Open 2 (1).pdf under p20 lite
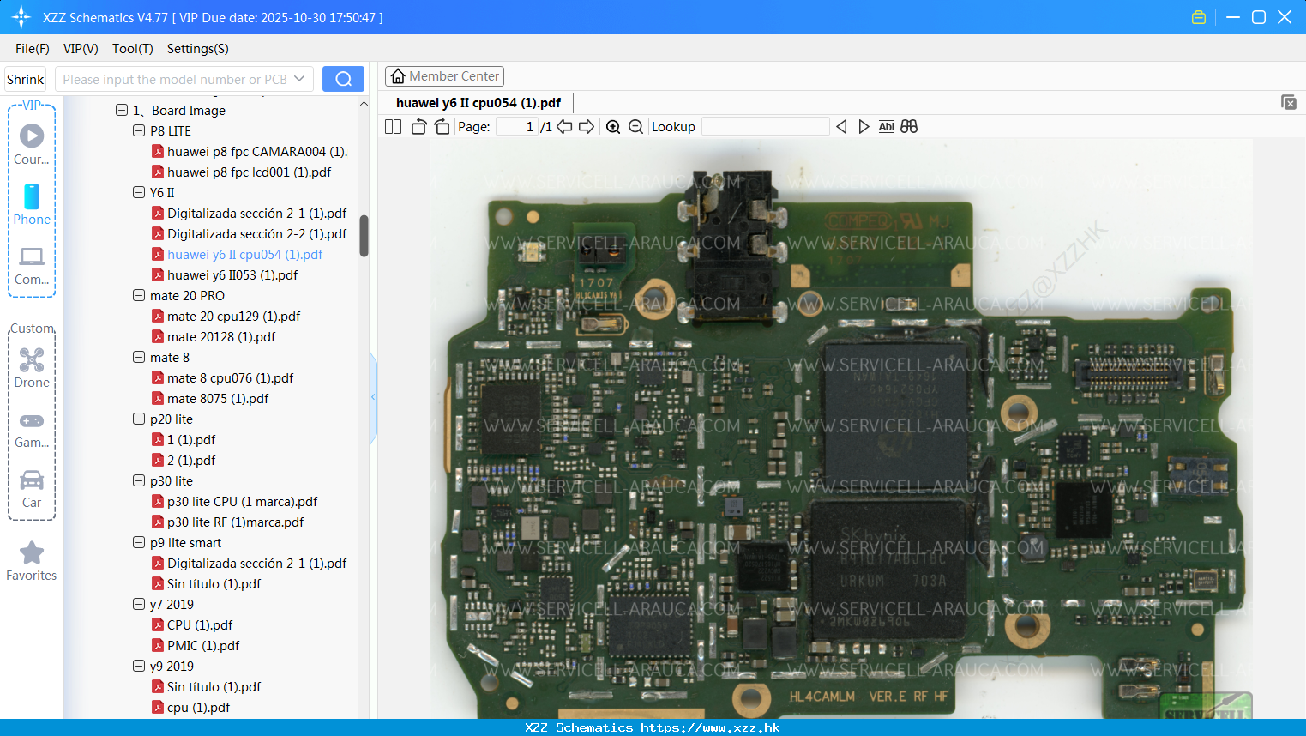Viewport: 1306px width, 736px height. coord(191,460)
